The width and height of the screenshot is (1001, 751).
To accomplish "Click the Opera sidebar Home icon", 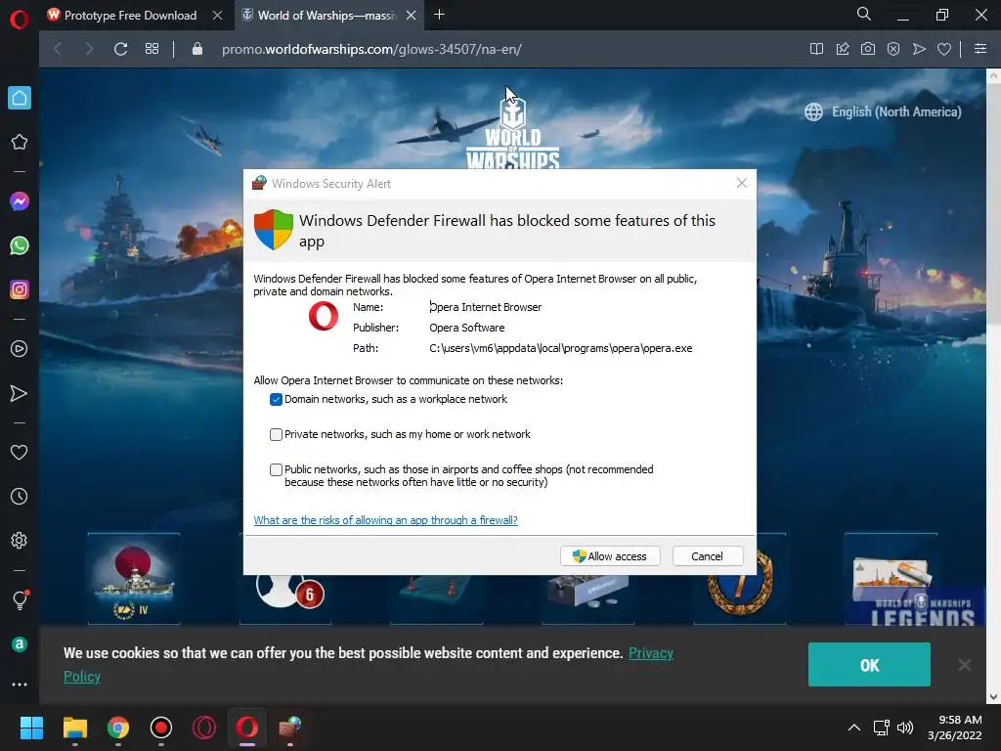I will pyautogui.click(x=20, y=98).
